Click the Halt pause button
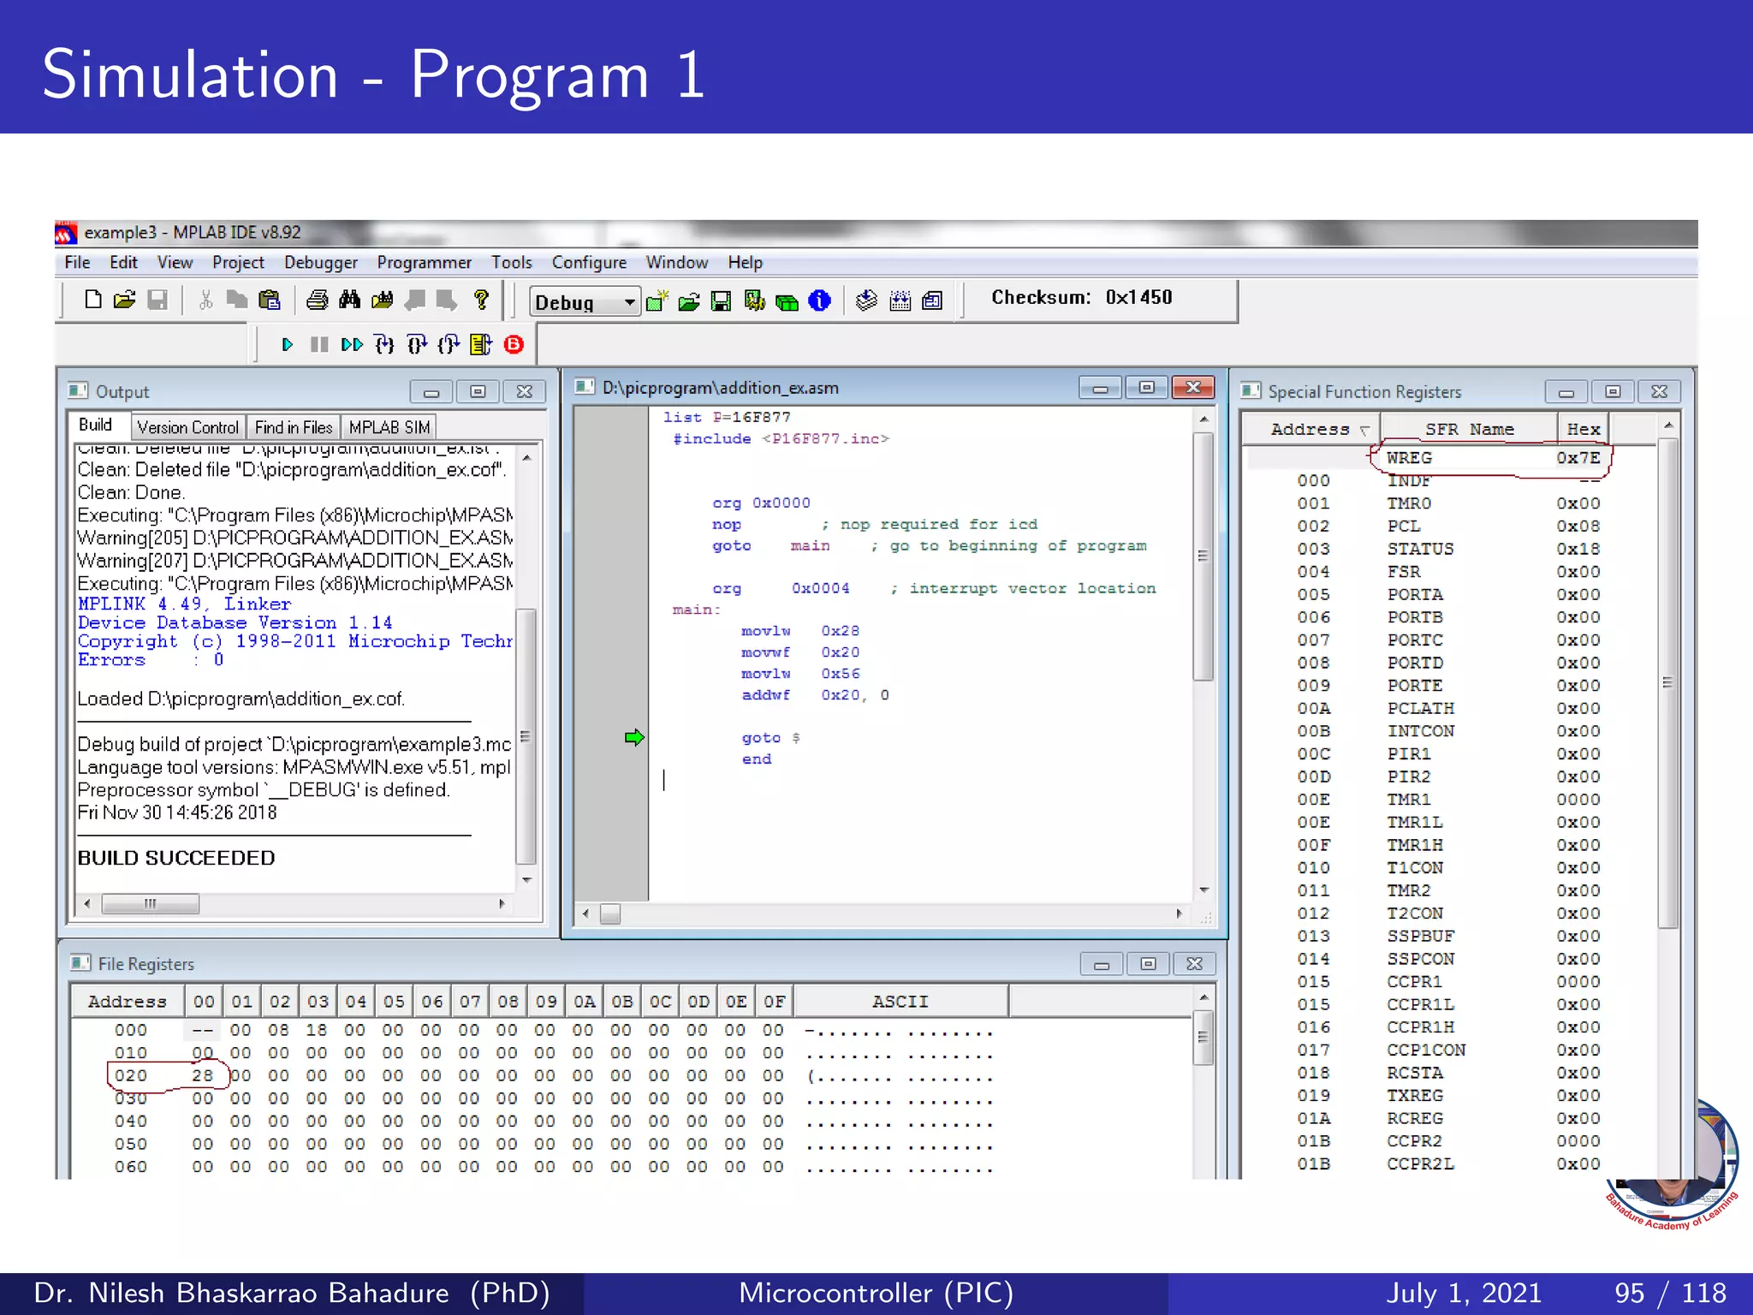Screen dimensions: 1753x1315 click(319, 344)
